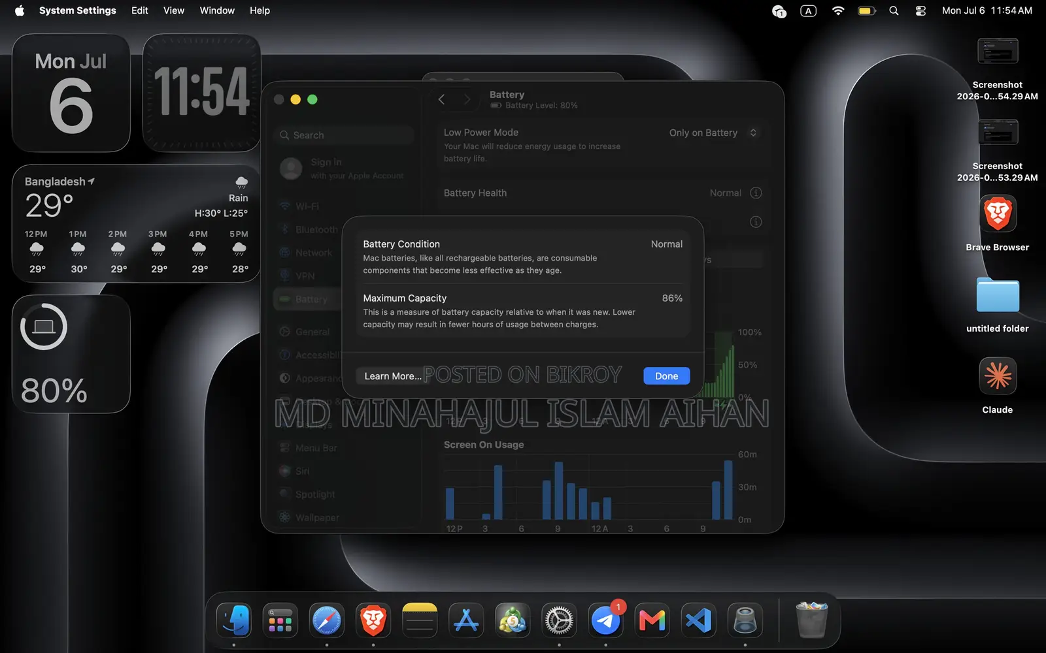
Task: Go forward with the right chevron in Settings
Action: [x=467, y=99]
